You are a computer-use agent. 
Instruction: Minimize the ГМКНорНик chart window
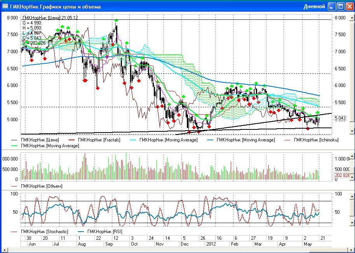tap(332, 7)
